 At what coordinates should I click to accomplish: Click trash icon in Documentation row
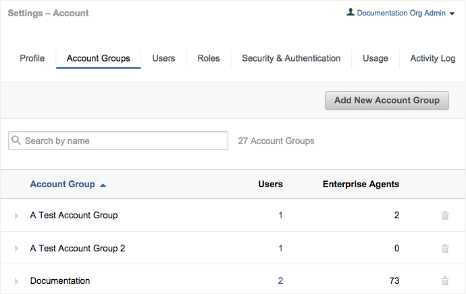[x=445, y=281]
